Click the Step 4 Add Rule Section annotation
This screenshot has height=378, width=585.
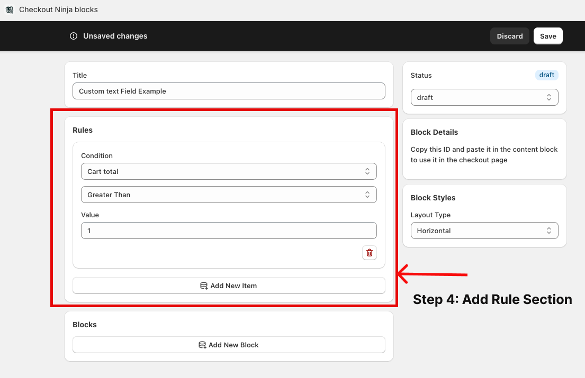tap(492, 299)
